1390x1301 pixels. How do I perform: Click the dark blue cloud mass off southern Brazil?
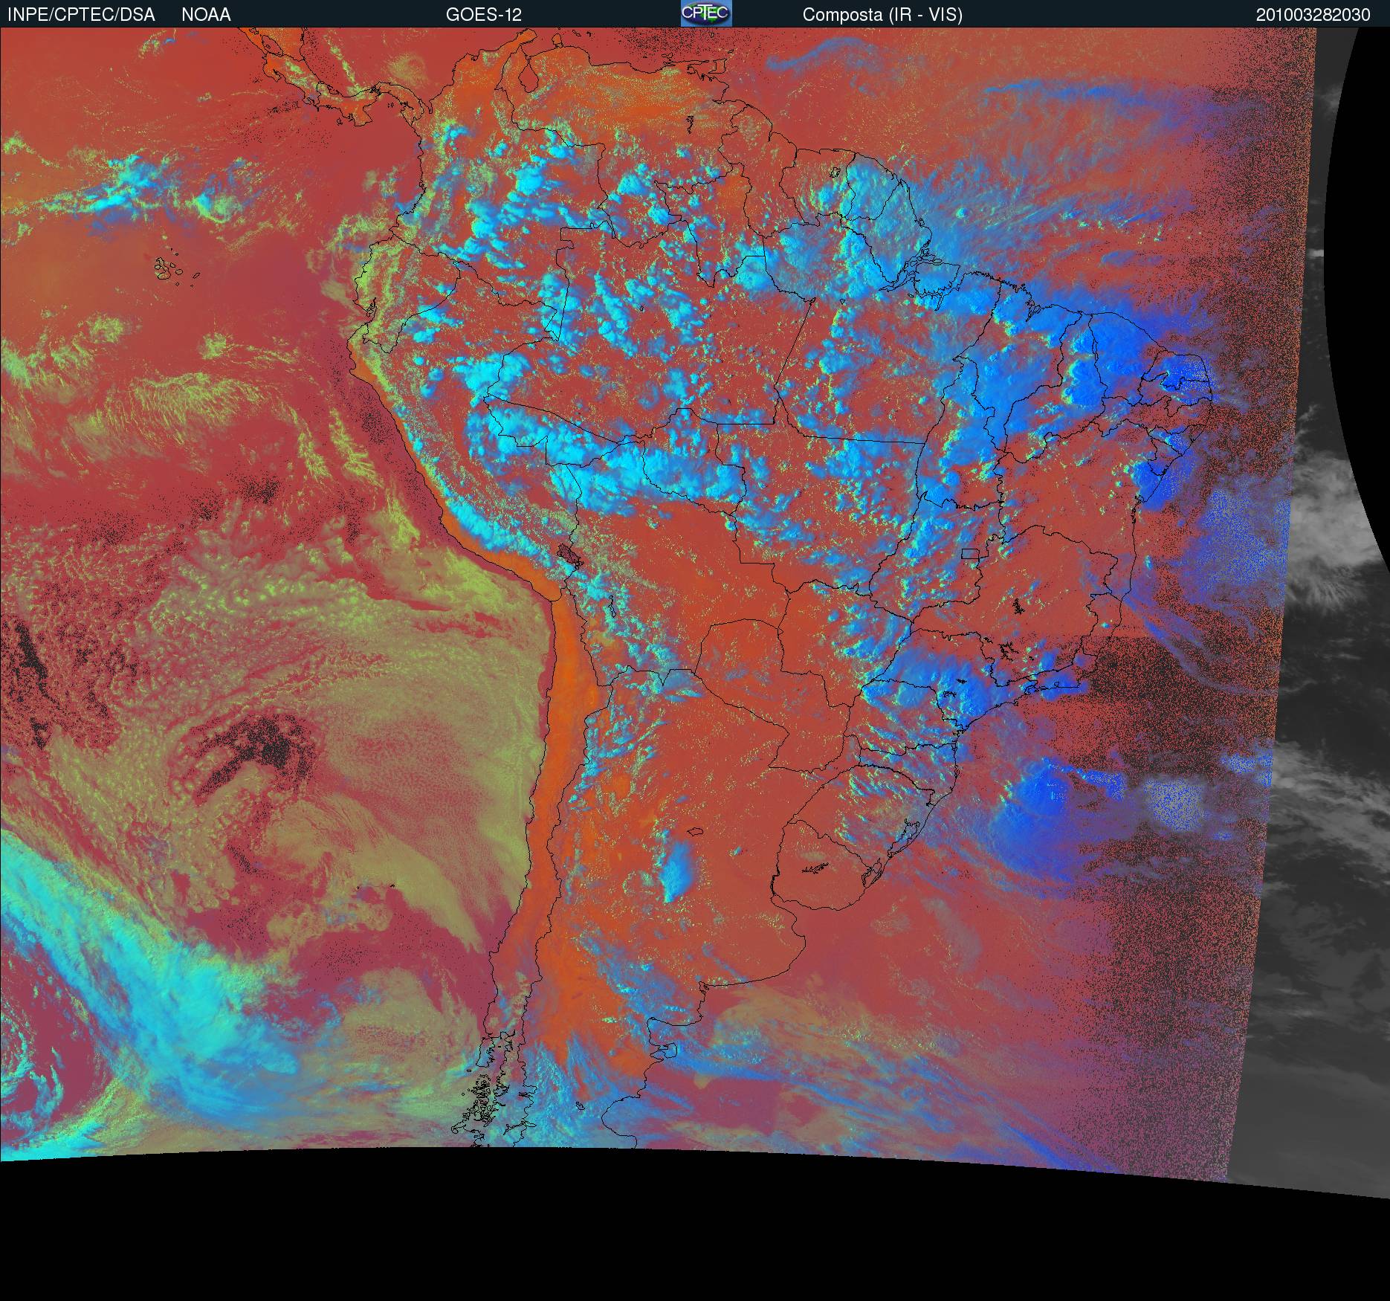1041,795
